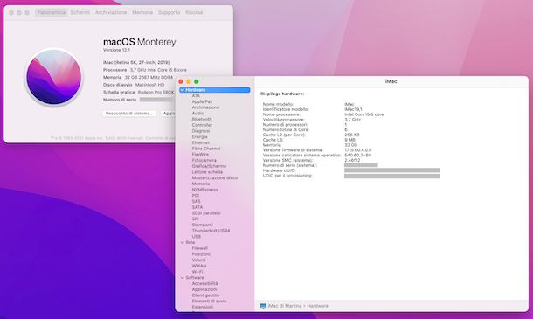This screenshot has width=533, height=319.
Task: Zoom System Information window with green button
Action: (x=196, y=81)
